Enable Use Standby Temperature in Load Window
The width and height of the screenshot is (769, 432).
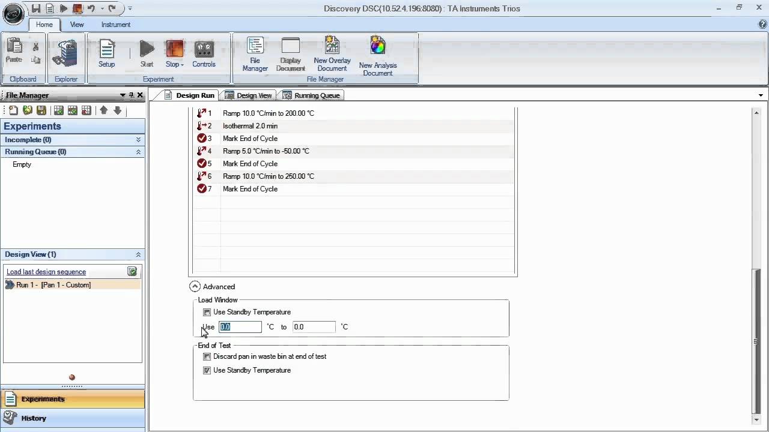[207, 312]
